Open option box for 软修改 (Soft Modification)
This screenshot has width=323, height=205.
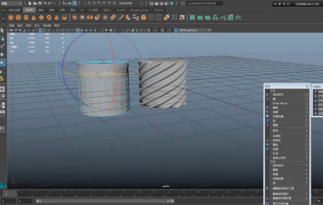307,140
